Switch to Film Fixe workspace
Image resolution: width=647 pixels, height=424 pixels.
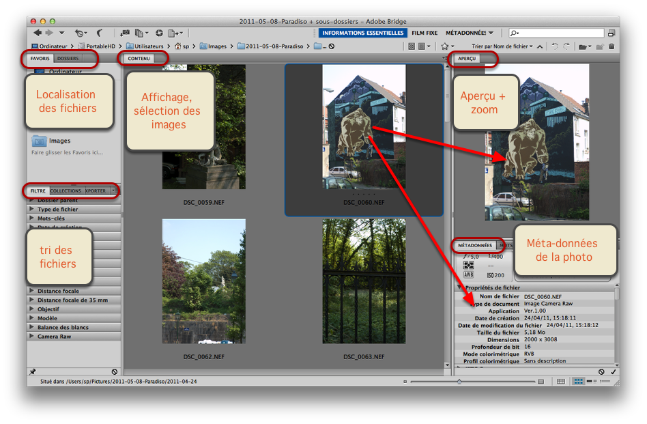pyautogui.click(x=425, y=33)
